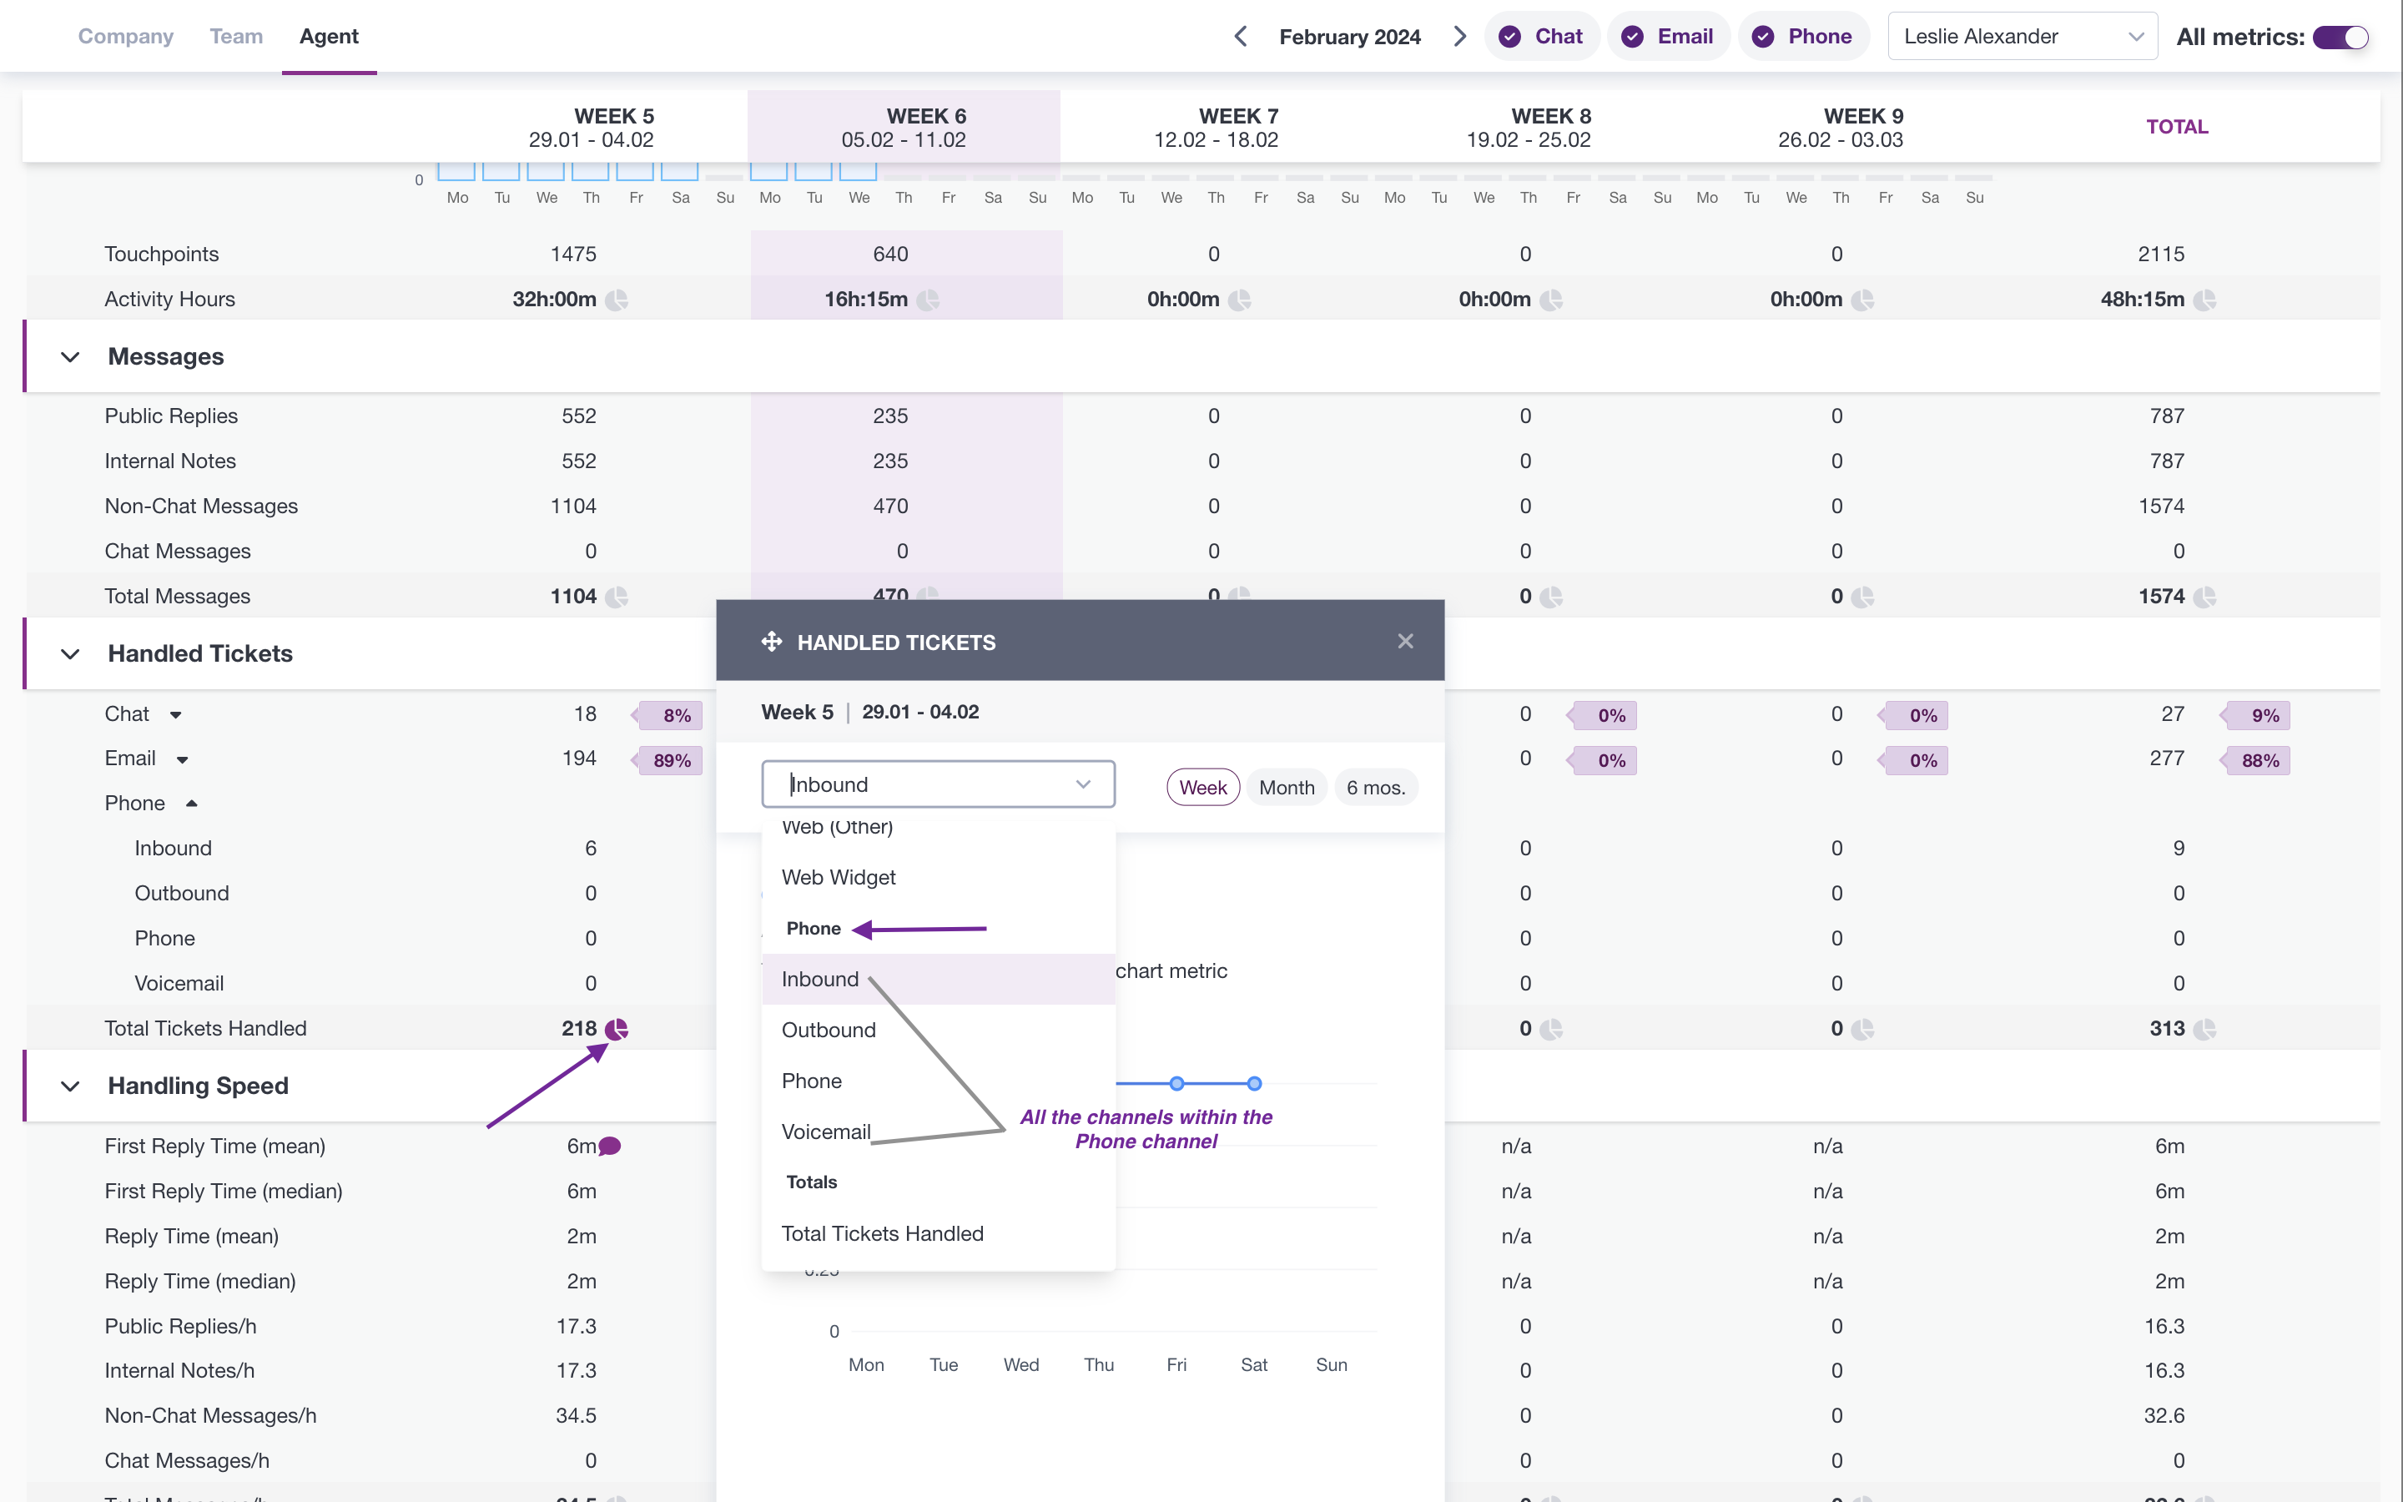Click Week 9 Total Tickets Handled pie icon
The image size is (2403, 1502).
(1863, 1029)
